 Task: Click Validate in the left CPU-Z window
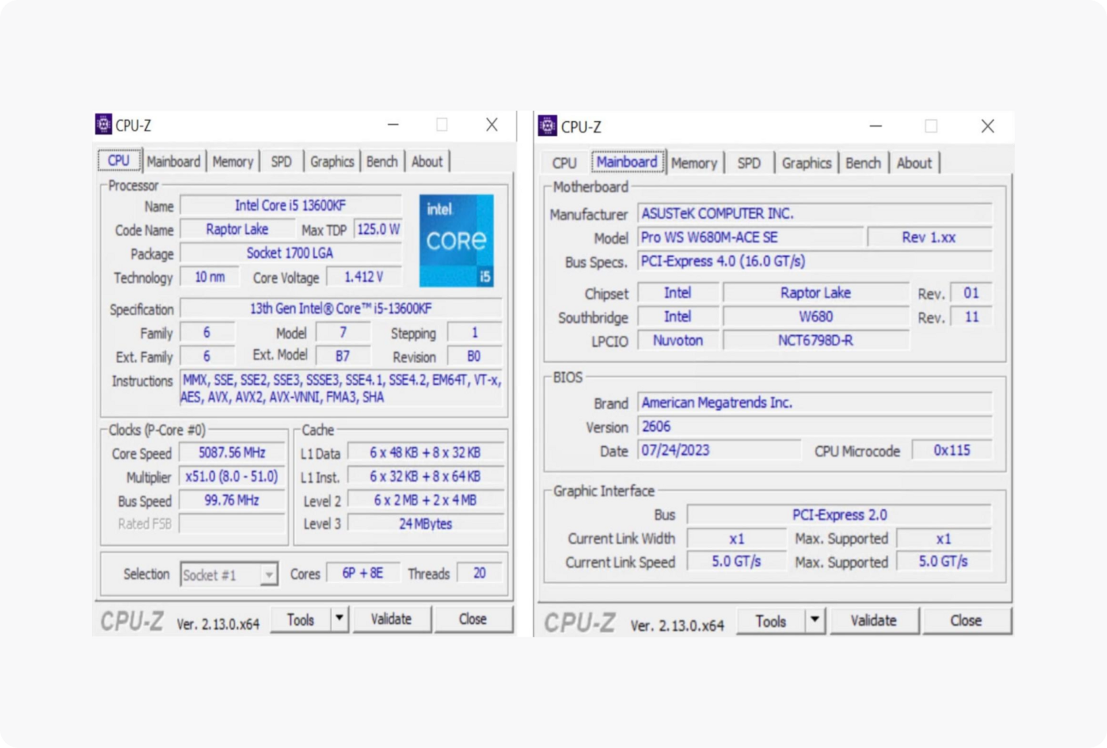point(391,619)
